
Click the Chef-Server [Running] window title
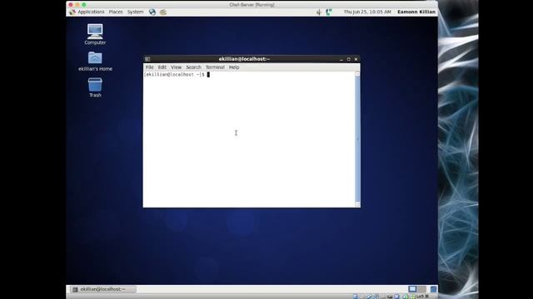coord(252,5)
